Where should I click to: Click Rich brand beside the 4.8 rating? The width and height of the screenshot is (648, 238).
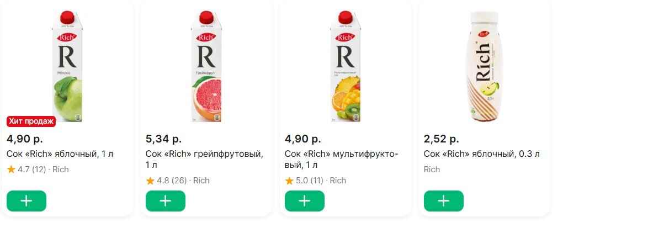201,181
